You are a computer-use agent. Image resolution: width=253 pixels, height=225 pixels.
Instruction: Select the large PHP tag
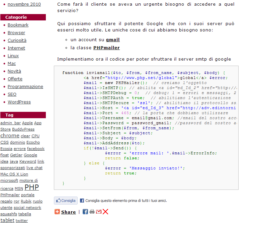click(31, 187)
